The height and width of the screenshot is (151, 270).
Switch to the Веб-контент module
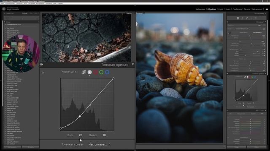(257, 9)
